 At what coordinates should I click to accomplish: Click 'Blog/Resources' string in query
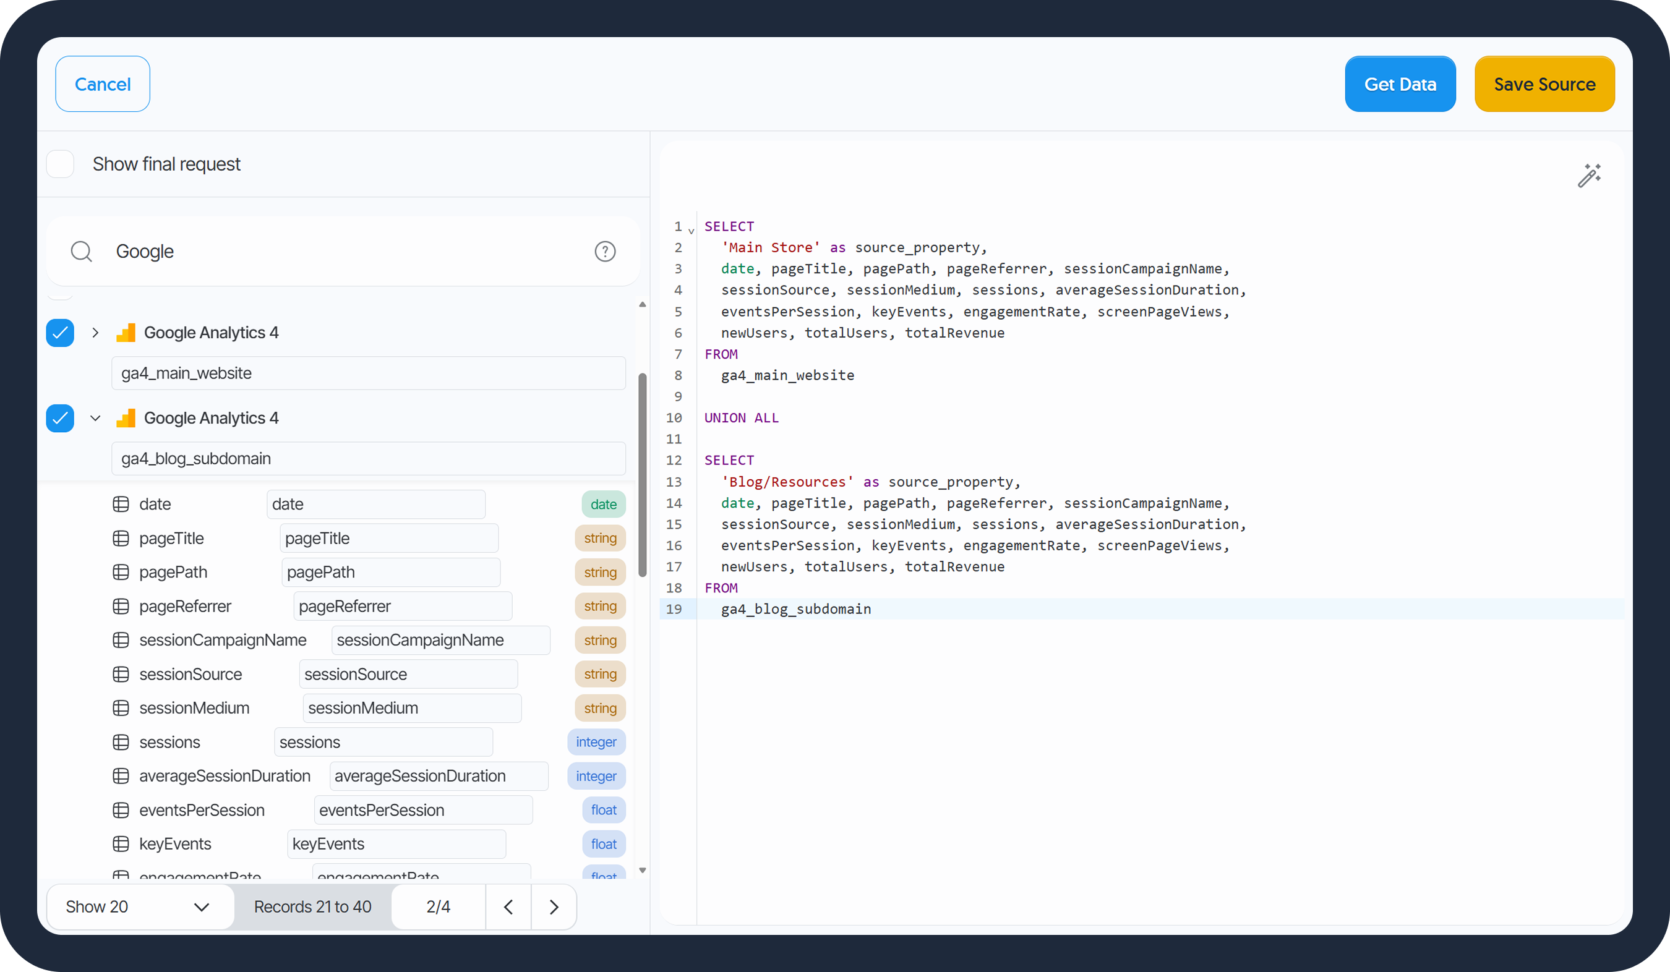pos(787,482)
